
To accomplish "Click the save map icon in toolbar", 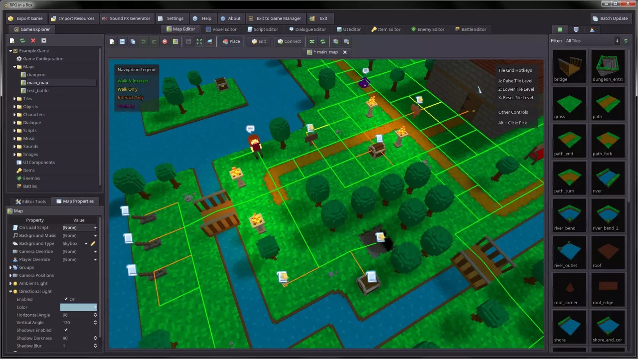I will pos(122,41).
